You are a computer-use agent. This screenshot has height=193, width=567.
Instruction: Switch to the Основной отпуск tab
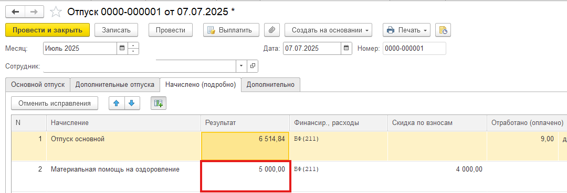pos(38,85)
